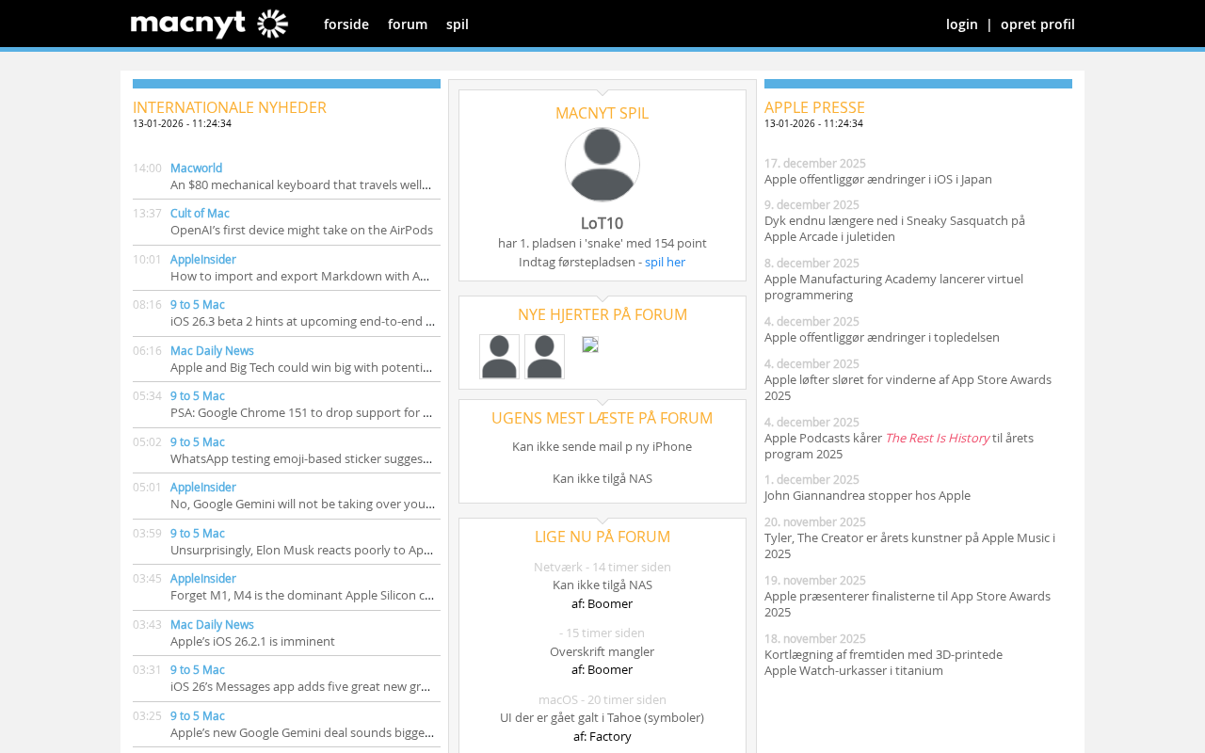This screenshot has height=753, width=1205.
Task: Open the 'Overskrift mangler' forum post
Action: coord(602,651)
